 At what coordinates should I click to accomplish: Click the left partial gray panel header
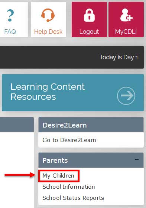tap(17, 125)
